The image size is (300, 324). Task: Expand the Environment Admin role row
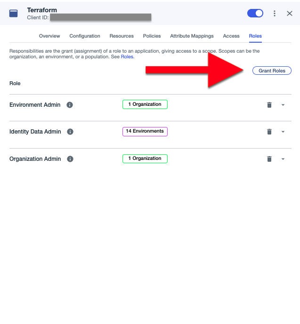pyautogui.click(x=283, y=105)
